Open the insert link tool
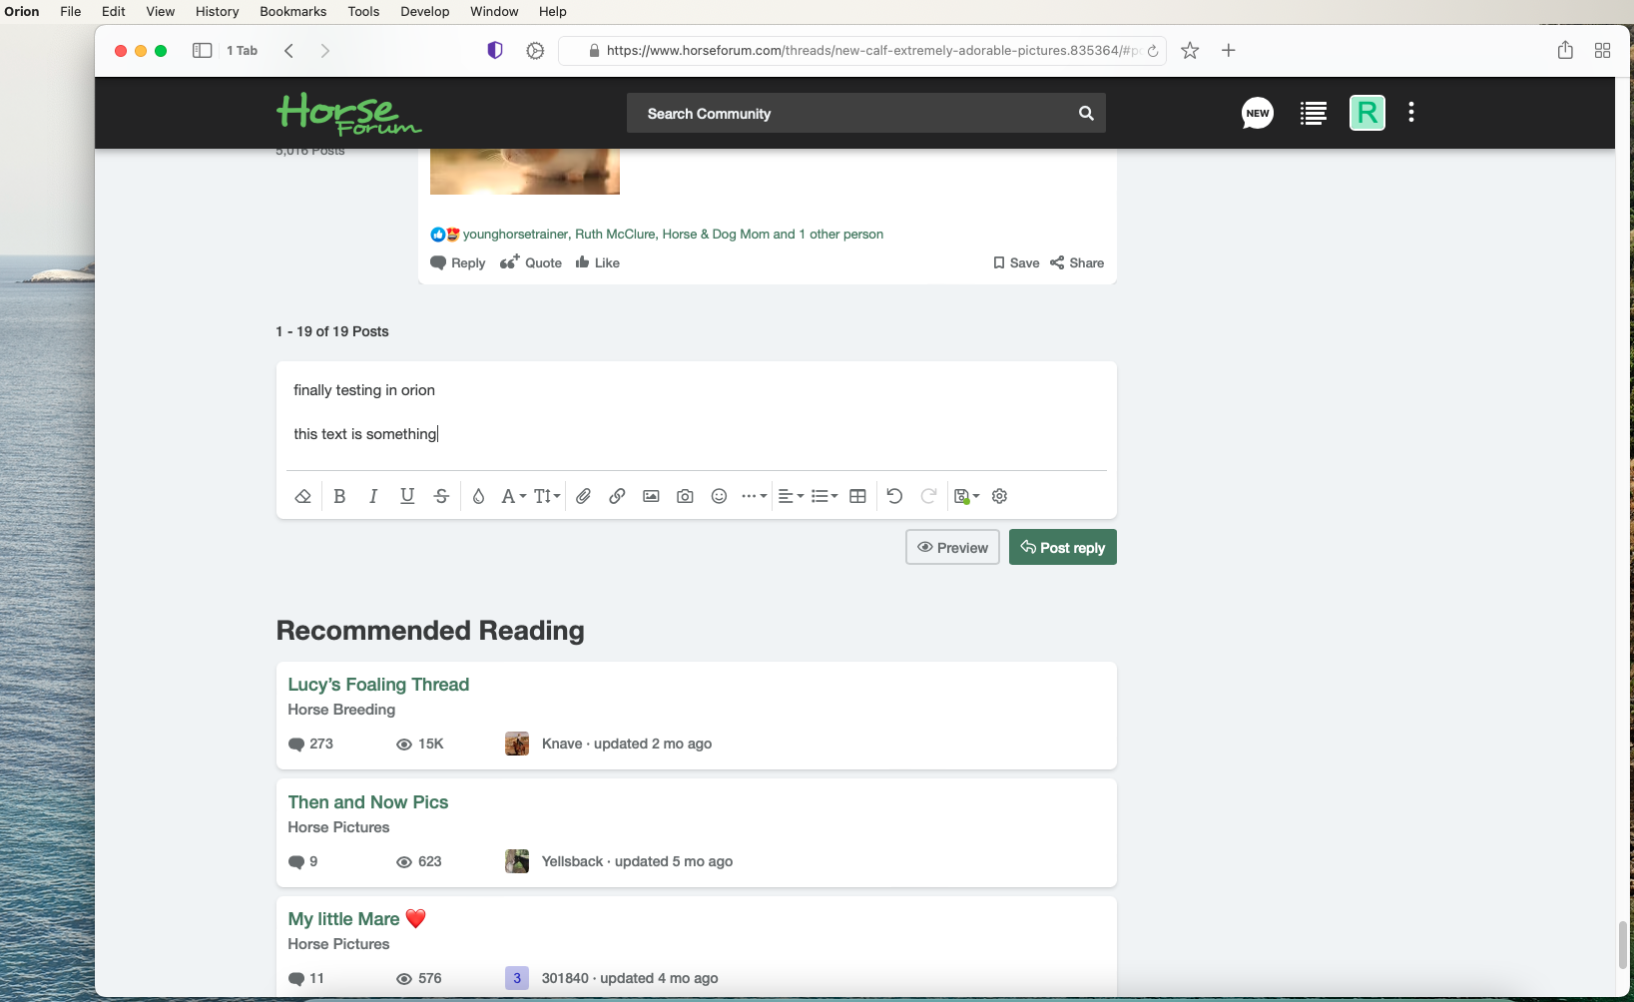 click(617, 496)
